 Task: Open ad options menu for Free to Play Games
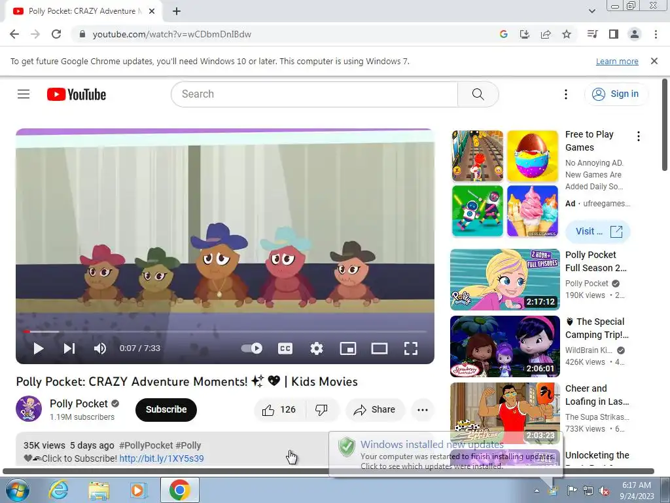pos(639,136)
